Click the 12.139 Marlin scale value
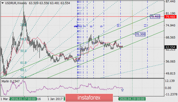This screenshot has width=178, height=102. 170,81
